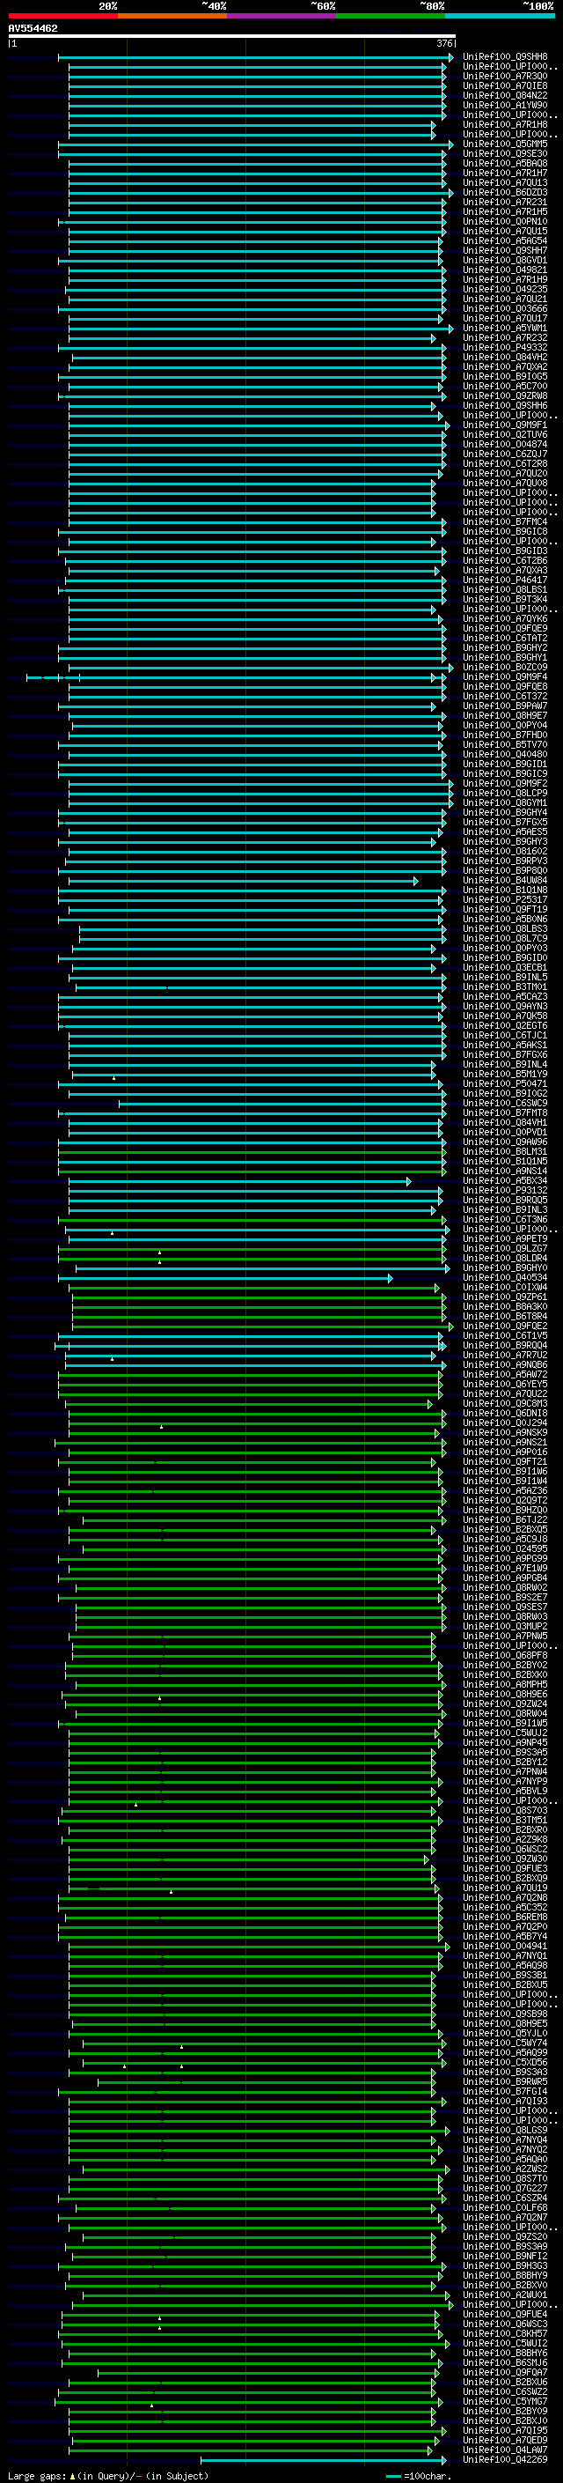Select the UniRef100_A2WUQ1 label
The image size is (563, 2483).
[x=505, y=2296]
